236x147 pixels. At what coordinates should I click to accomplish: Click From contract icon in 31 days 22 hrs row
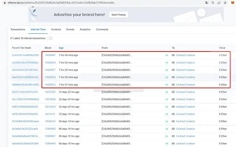pyautogui.click(x=103, y=92)
